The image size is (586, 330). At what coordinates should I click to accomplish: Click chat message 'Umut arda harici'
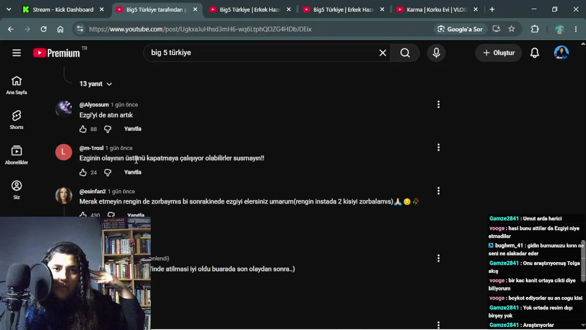542,219
